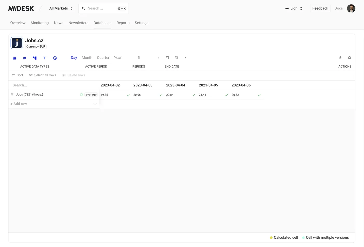Toggle the hierarchy tree data type icon
Viewport: 364px width, 247px height.
coord(35,58)
